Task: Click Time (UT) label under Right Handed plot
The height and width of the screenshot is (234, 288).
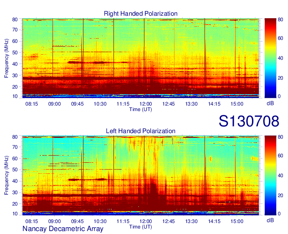Action: (x=141, y=109)
